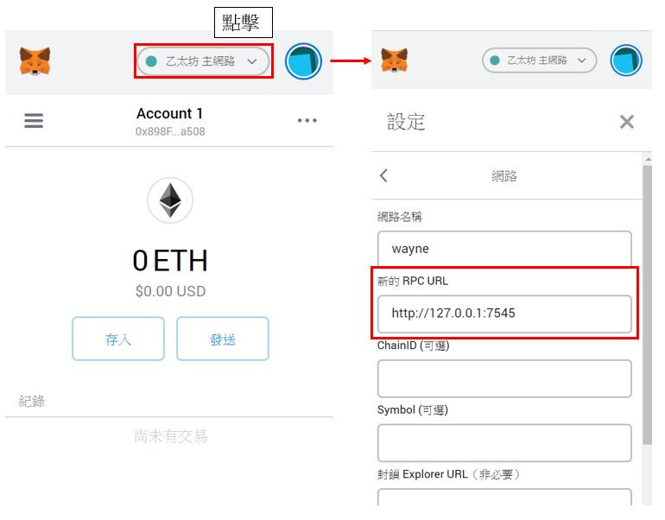The width and height of the screenshot is (665, 520).
Task: Open the hamburger menu beside Account 1
Action: click(34, 121)
